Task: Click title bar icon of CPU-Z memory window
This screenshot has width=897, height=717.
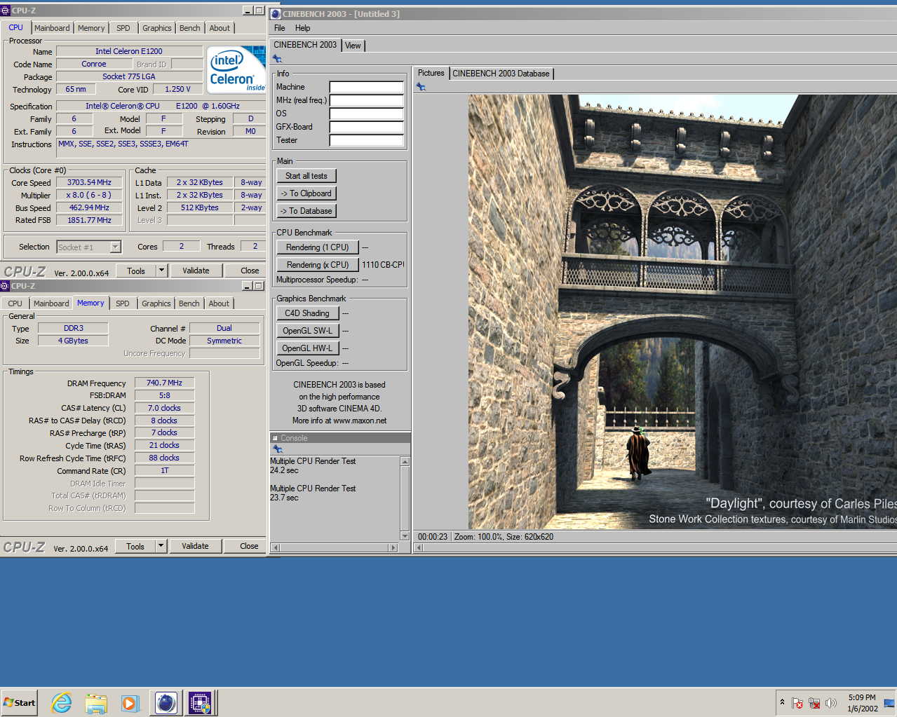Action: [6, 286]
